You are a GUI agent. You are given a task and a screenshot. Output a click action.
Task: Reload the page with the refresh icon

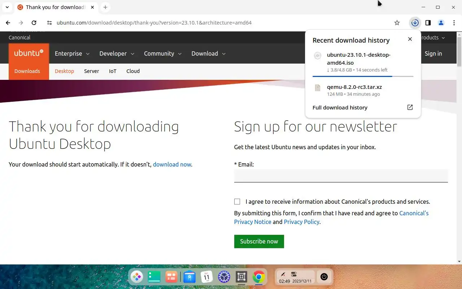point(34,23)
